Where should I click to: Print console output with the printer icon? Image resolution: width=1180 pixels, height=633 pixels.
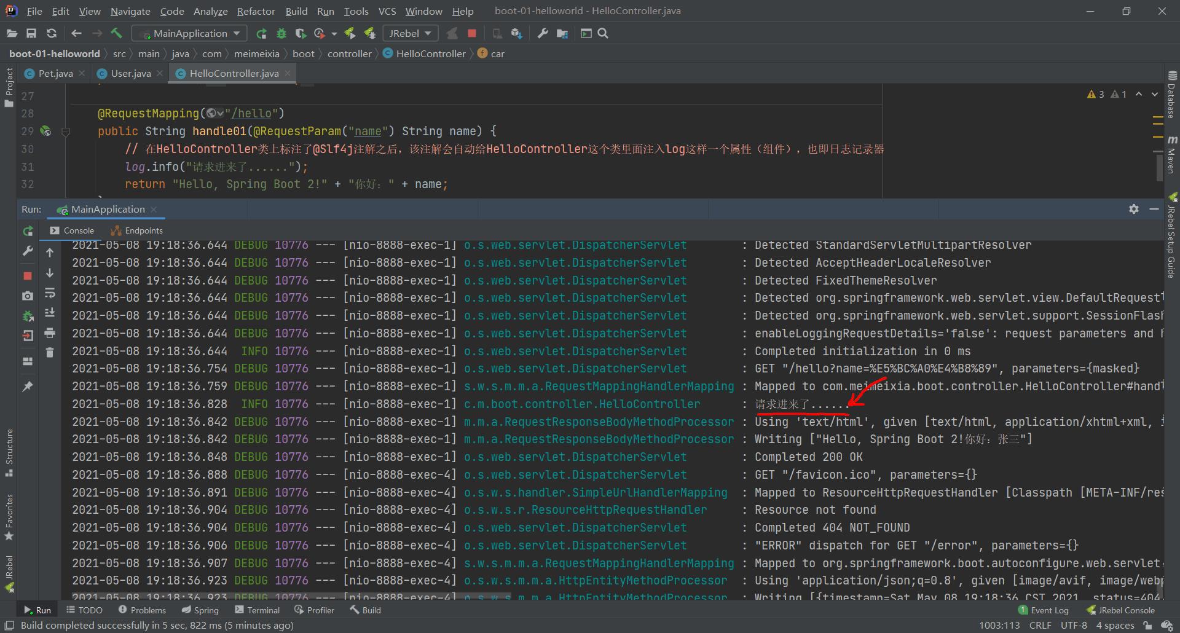coord(50,333)
